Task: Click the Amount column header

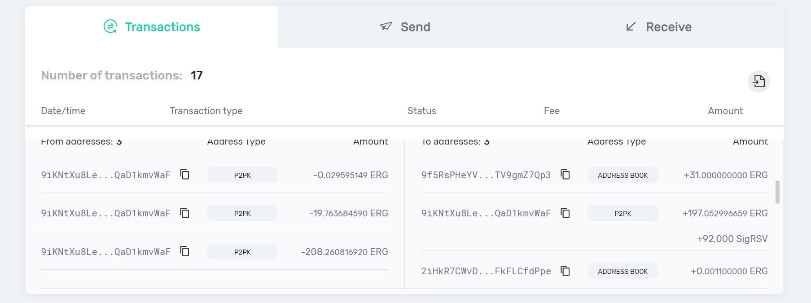Action: [x=725, y=111]
